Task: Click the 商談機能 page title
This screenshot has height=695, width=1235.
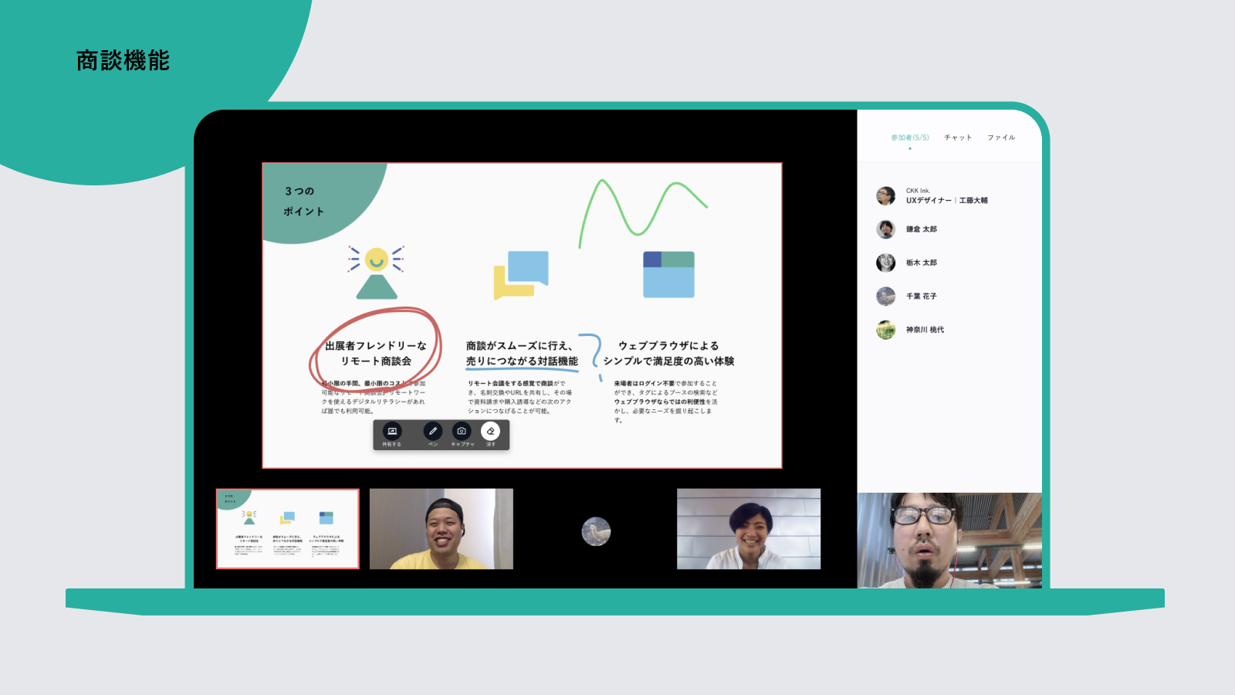Action: [123, 60]
